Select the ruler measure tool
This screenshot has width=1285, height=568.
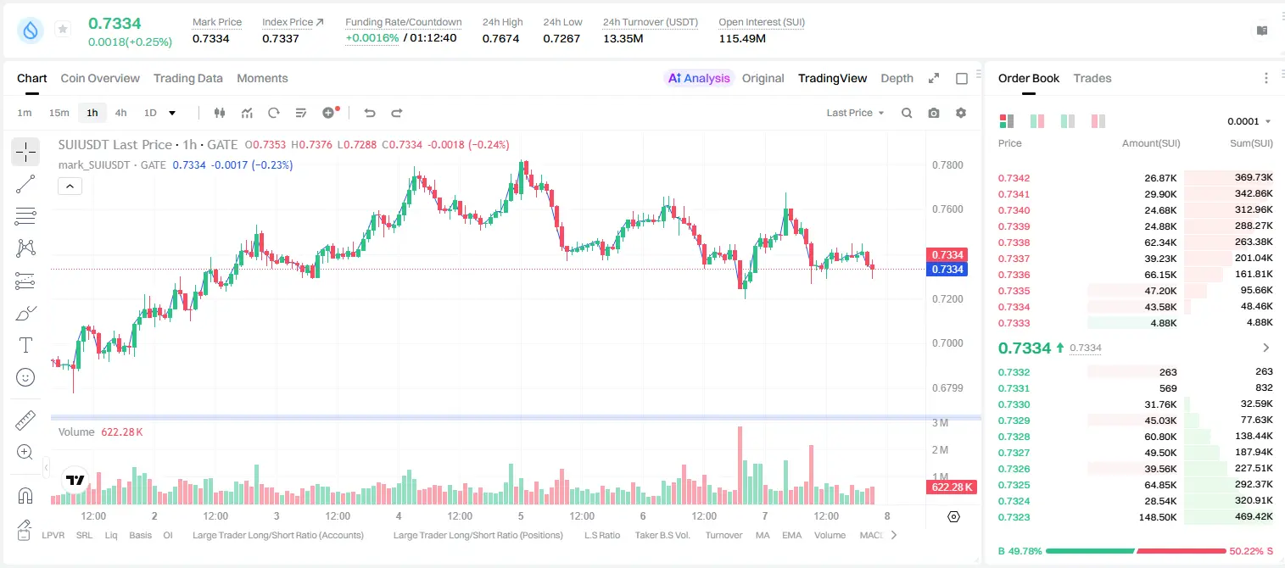click(x=25, y=420)
